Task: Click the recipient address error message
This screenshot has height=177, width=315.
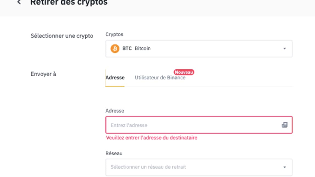Action: [x=152, y=137]
